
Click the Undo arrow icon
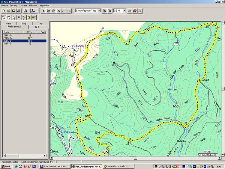pyautogui.click(x=64, y=11)
